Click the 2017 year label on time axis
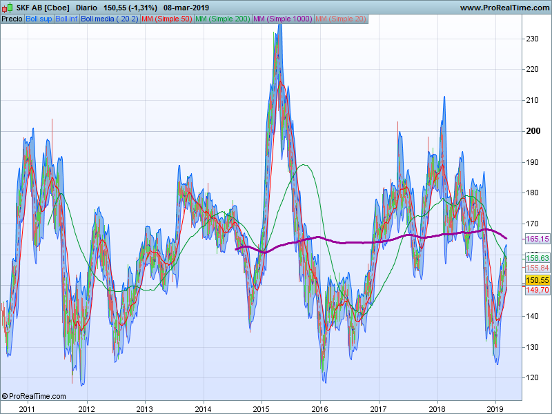Image resolution: width=552 pixels, height=414 pixels. 378,409
